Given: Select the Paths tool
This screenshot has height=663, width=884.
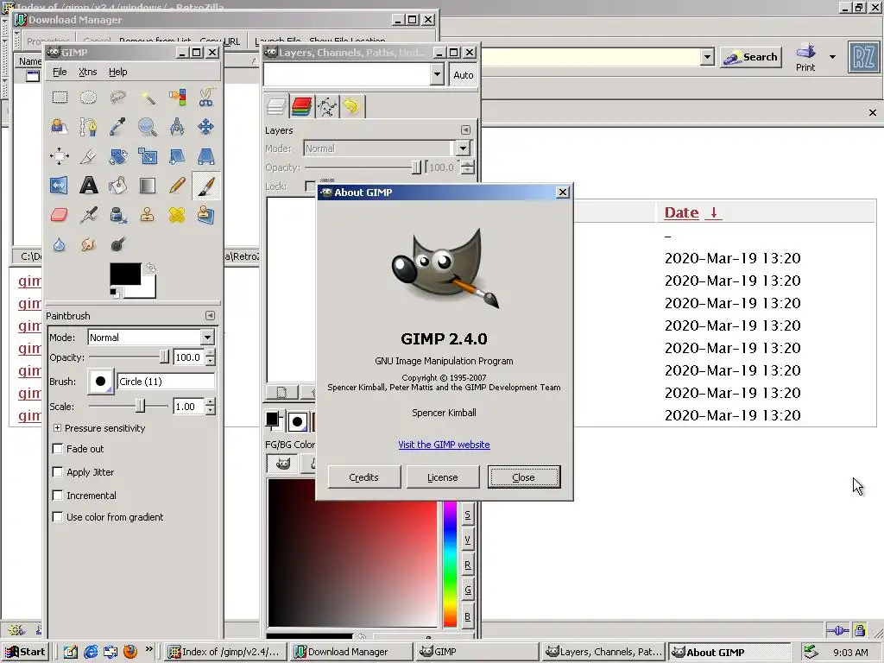Looking at the screenshot, I should point(89,127).
